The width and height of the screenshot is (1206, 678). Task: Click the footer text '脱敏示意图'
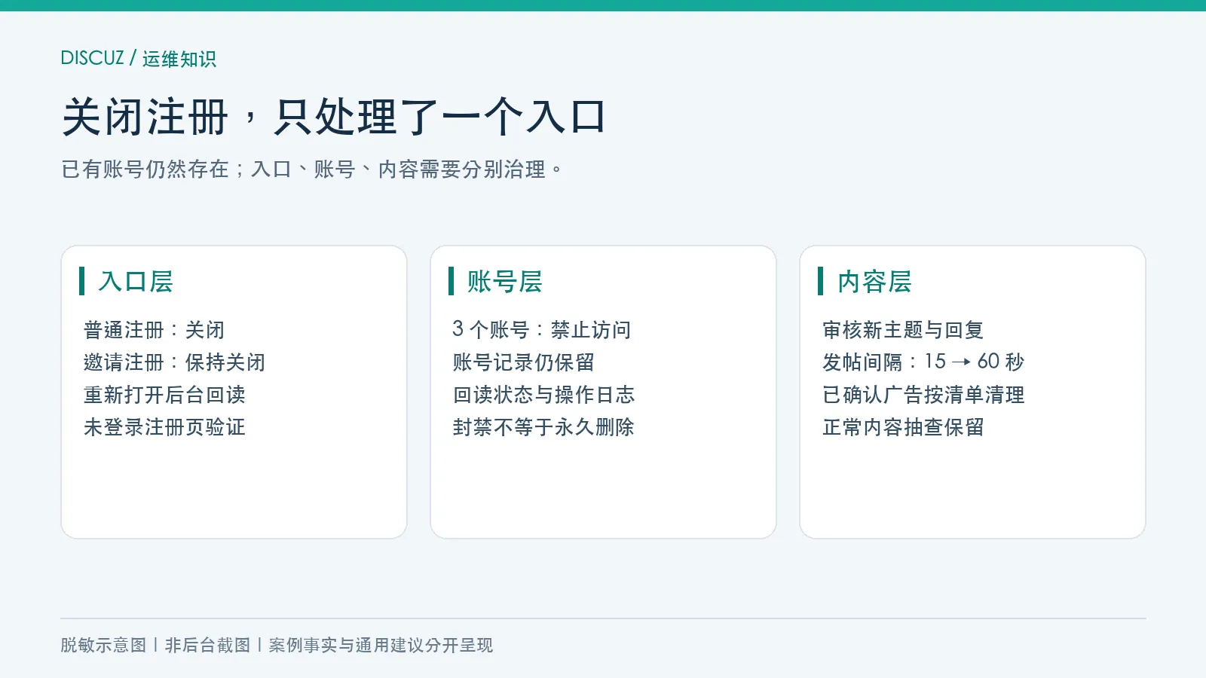tap(103, 645)
